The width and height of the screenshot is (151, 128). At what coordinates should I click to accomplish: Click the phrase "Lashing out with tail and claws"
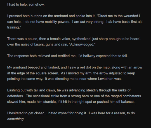point(32,90)
